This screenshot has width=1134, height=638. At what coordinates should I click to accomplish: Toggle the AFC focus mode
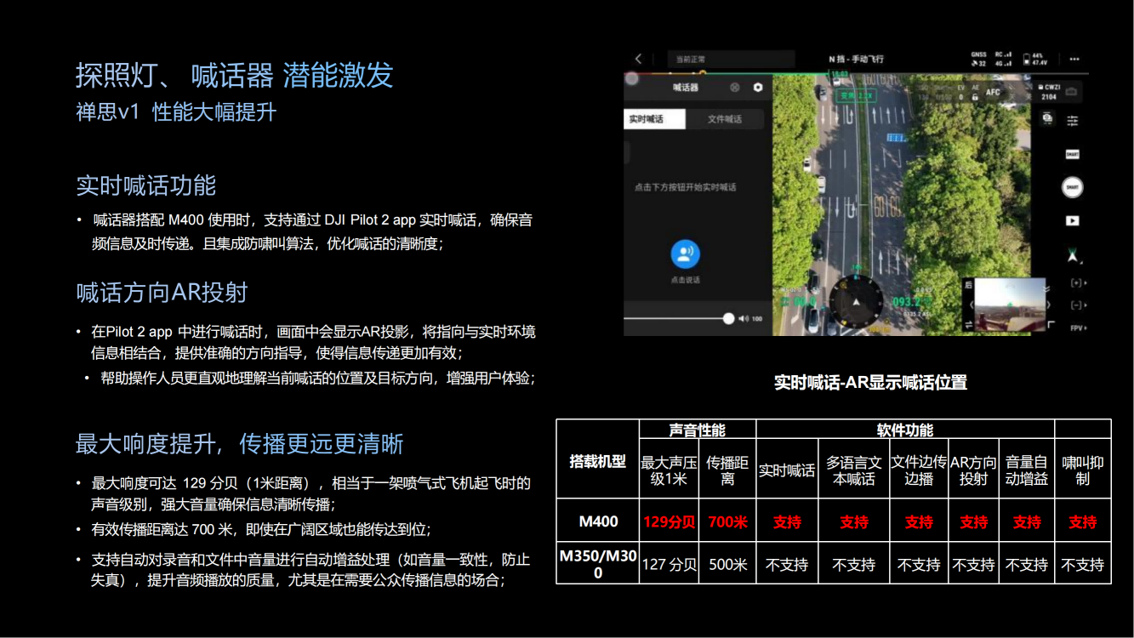coord(993,90)
